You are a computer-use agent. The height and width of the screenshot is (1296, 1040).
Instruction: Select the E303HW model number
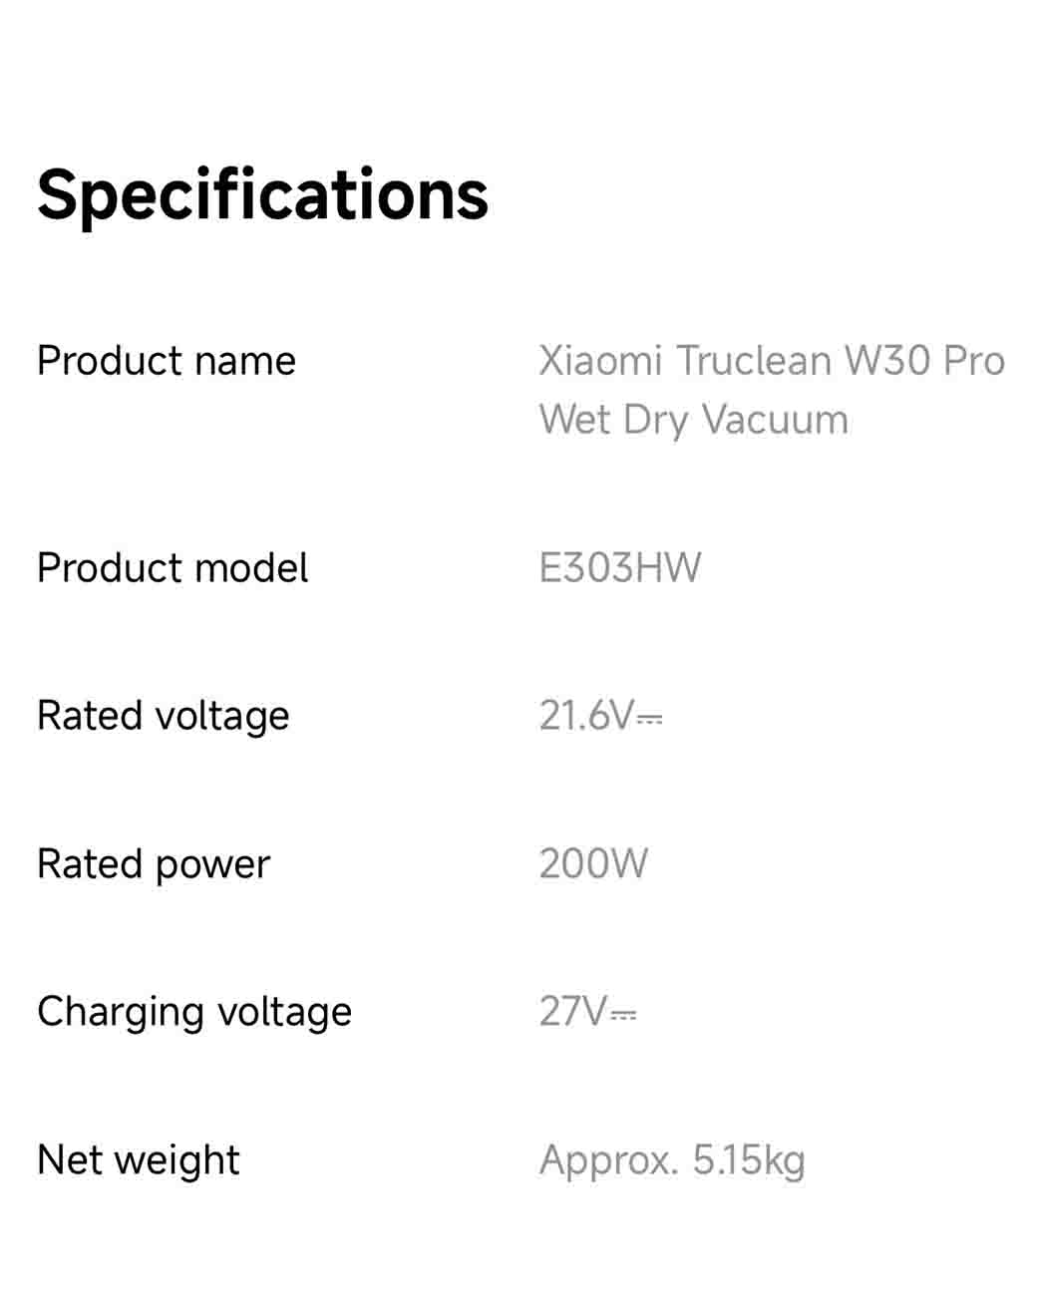tap(619, 568)
